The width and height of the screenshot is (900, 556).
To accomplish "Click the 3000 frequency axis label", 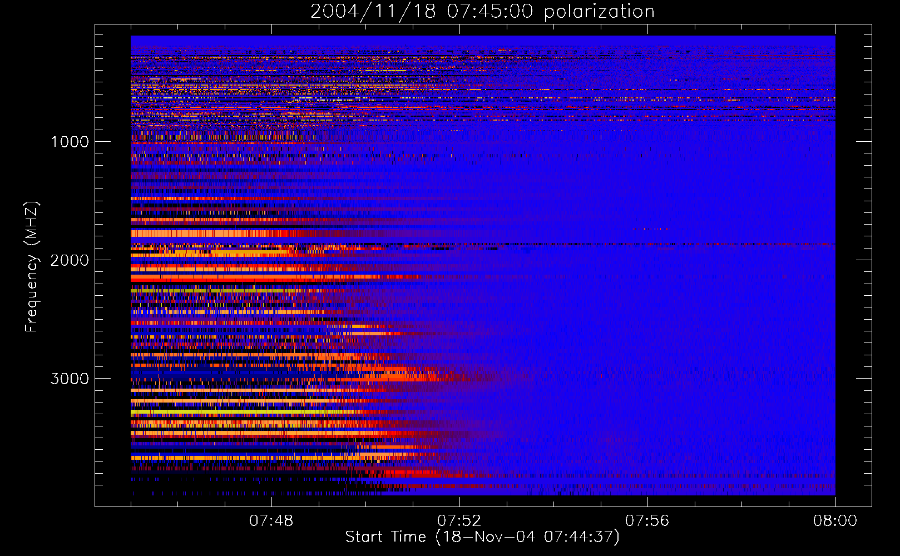I will pos(70,379).
